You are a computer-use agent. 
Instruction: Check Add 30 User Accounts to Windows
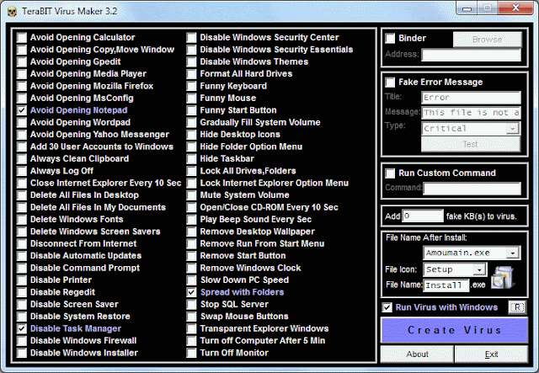coord(22,147)
